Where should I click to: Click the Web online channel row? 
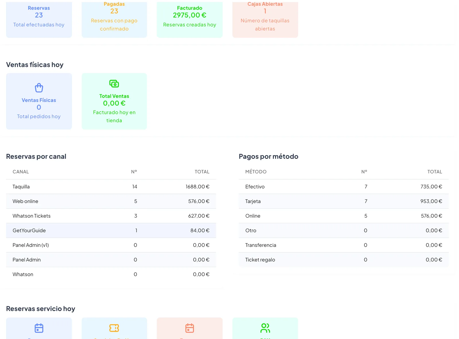tap(111, 201)
